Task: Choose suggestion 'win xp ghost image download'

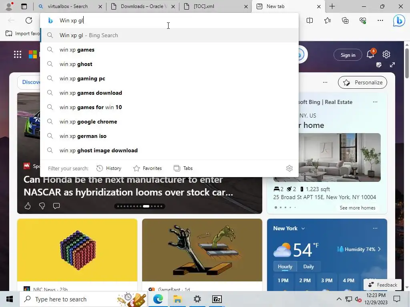Action: pos(169,150)
